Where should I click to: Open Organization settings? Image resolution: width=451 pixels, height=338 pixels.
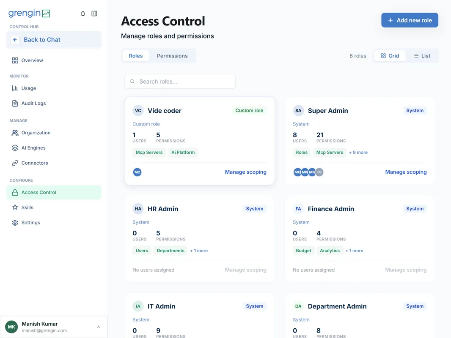click(54, 133)
